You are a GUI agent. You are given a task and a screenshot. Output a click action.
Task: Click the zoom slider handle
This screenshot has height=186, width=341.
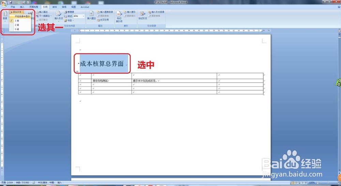click(x=328, y=183)
